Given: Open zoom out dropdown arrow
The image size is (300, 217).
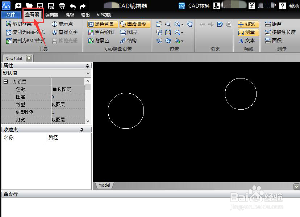Looking at the screenshot, I should pos(182,33).
